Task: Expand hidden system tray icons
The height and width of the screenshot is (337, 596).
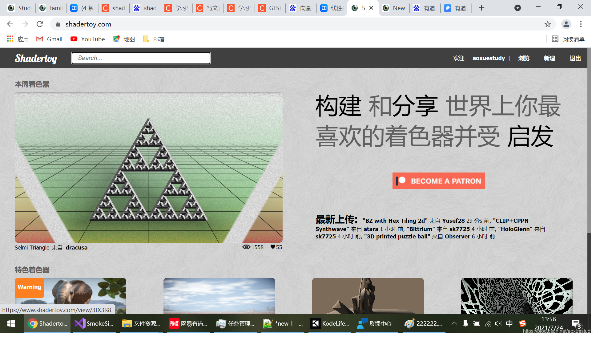Action: [x=454, y=323]
